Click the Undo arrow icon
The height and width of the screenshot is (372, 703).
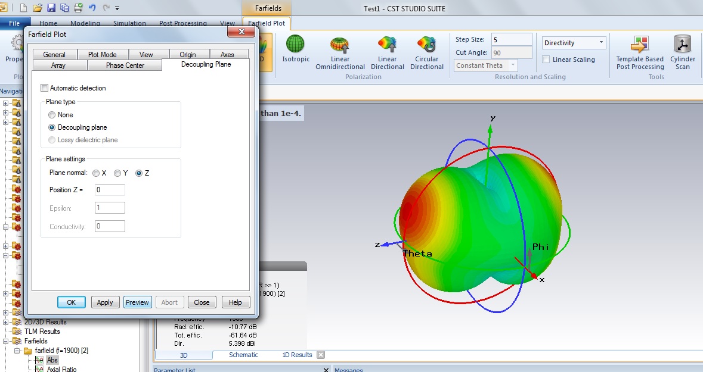[x=92, y=8]
